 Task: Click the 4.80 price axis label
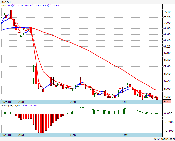pos(167,97)
